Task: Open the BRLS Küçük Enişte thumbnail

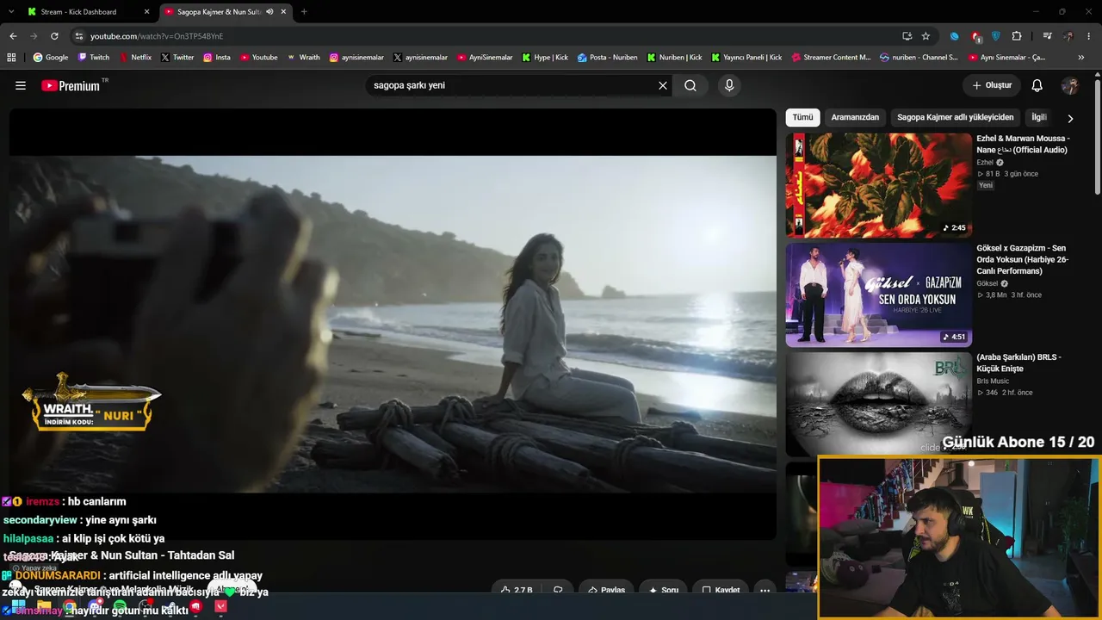Action: pos(878,403)
